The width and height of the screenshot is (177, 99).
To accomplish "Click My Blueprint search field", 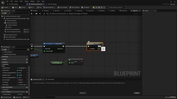I will [17, 50].
